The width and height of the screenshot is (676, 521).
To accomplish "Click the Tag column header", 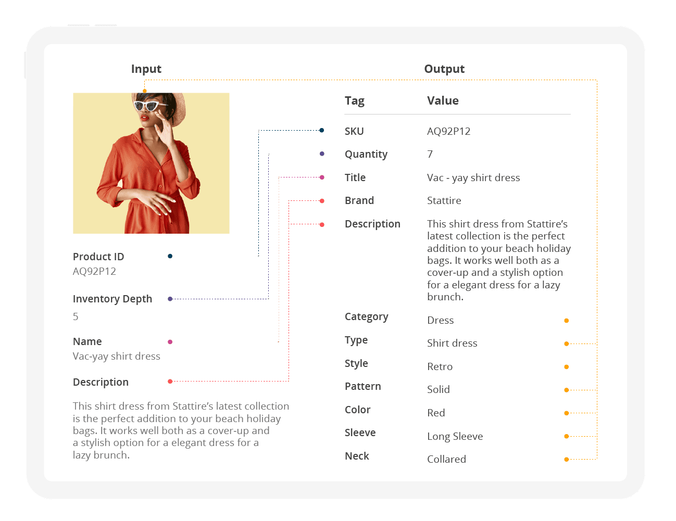I will [x=355, y=101].
